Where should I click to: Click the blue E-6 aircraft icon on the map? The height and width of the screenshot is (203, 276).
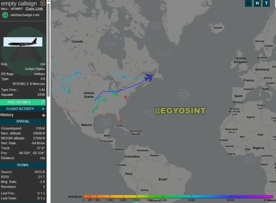pyautogui.click(x=149, y=77)
